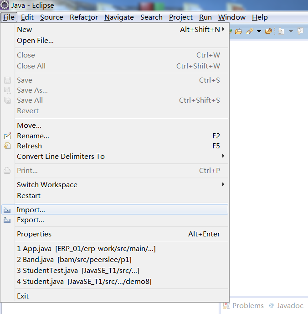Expand Convert Line Delimiters To submenu arrow
The width and height of the screenshot is (308, 314).
(x=223, y=156)
